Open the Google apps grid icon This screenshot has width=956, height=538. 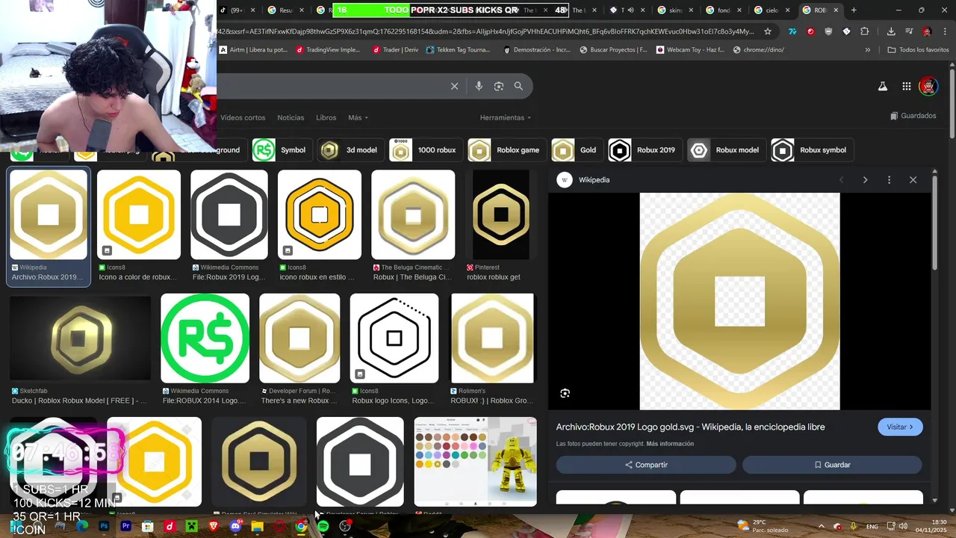coord(906,86)
